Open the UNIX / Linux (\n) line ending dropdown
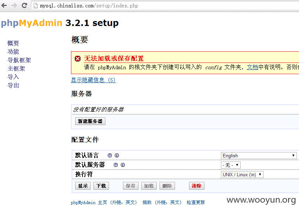The width and height of the screenshot is (299, 210). (x=242, y=175)
